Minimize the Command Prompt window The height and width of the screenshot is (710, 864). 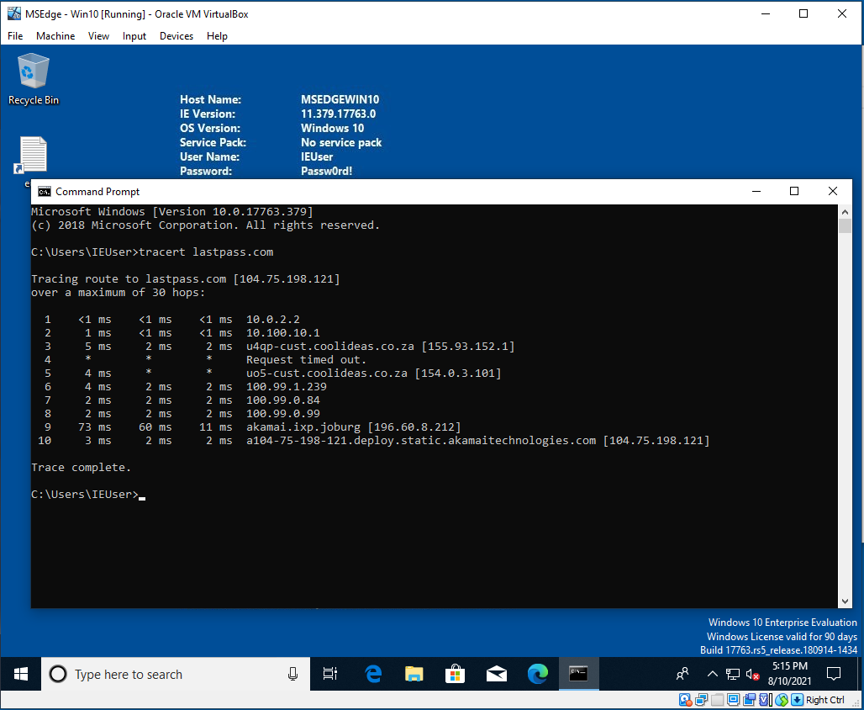(756, 191)
